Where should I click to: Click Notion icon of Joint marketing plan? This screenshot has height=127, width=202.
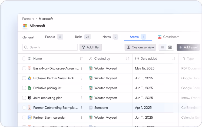30,98
